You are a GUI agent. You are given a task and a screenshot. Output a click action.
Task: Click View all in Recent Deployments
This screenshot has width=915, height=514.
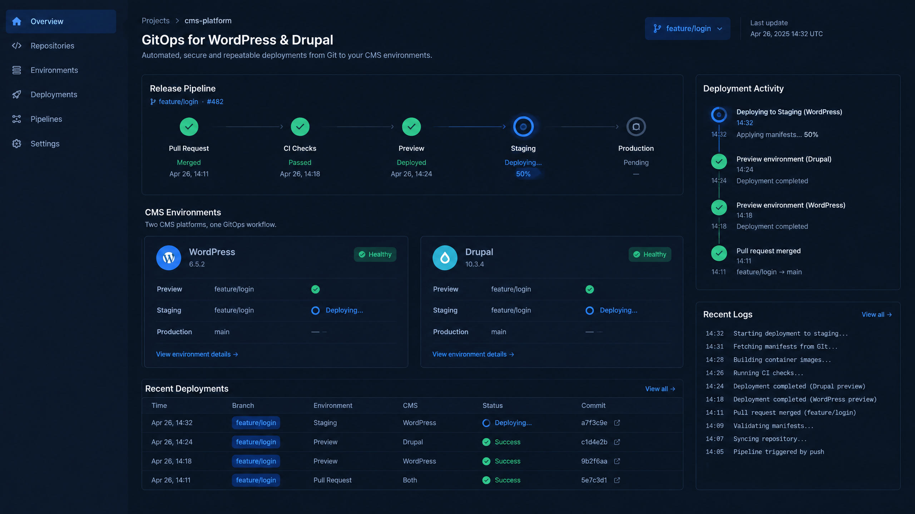coord(660,389)
